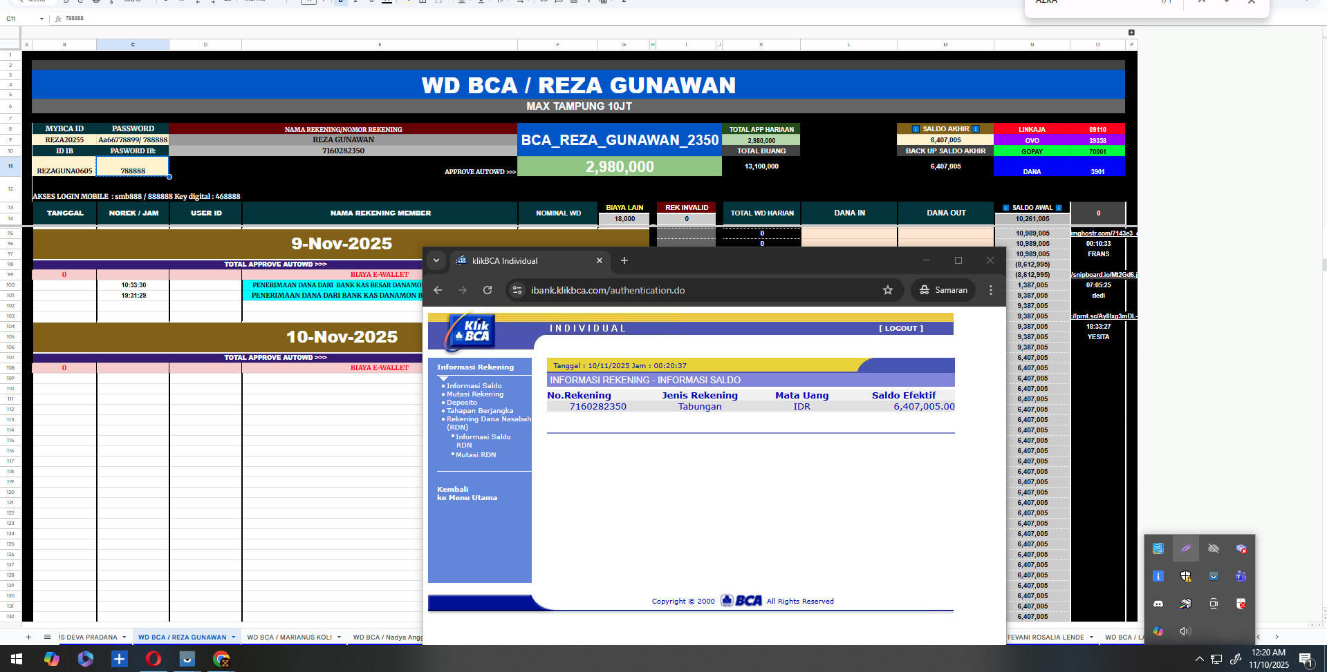
Task: Open the blue plus app on taskbar
Action: point(120,659)
